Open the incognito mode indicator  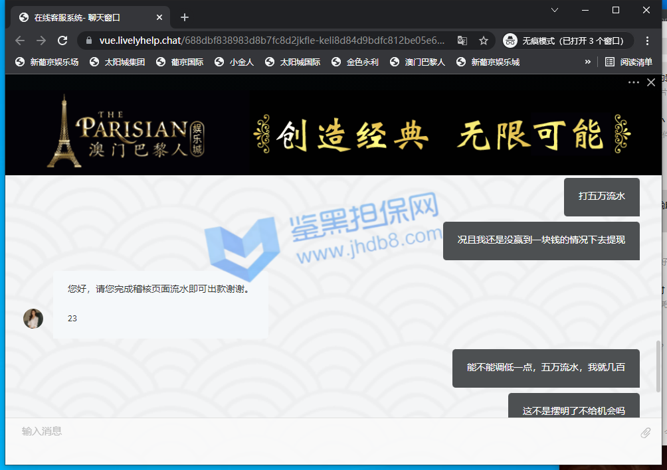coord(565,40)
